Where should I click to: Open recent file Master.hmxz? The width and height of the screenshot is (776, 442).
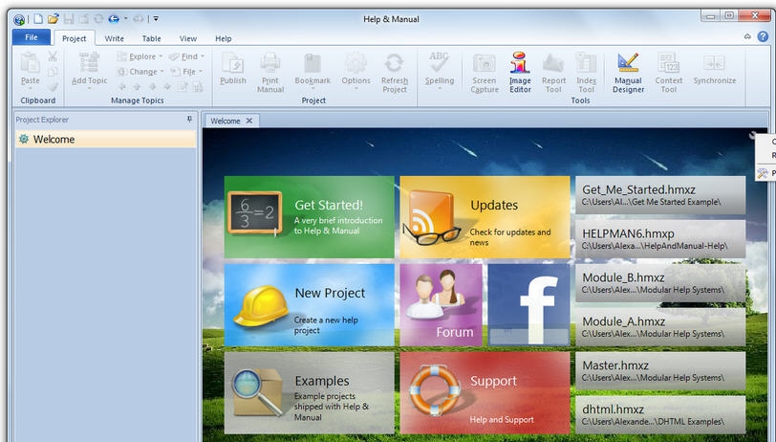tap(660, 370)
